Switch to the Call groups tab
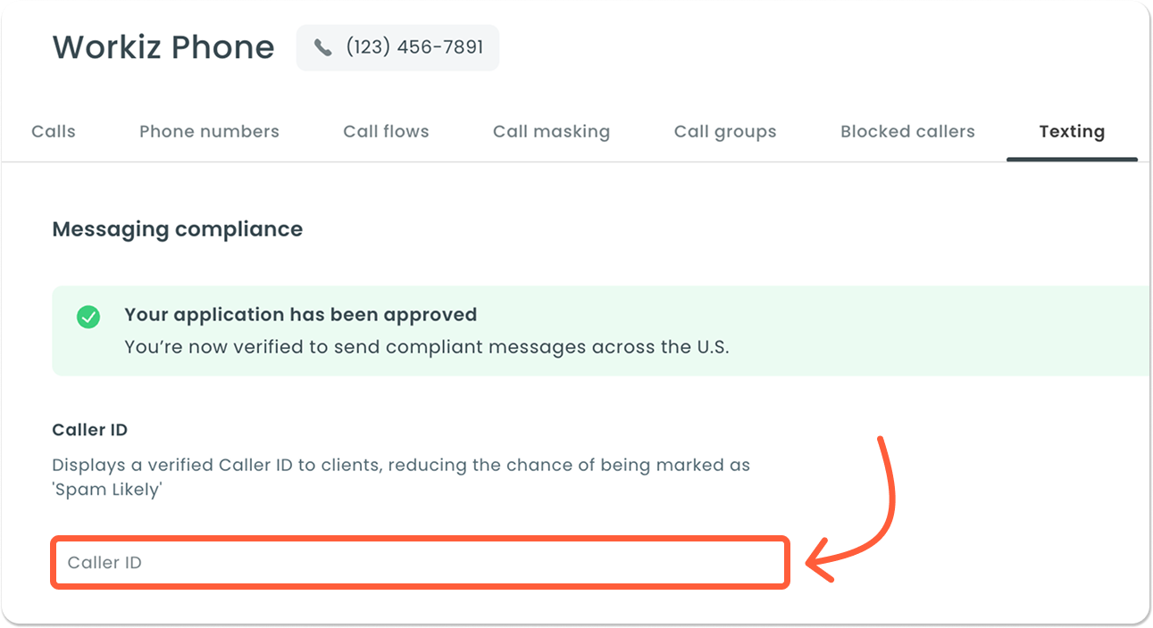The width and height of the screenshot is (1153, 628). pos(725,132)
